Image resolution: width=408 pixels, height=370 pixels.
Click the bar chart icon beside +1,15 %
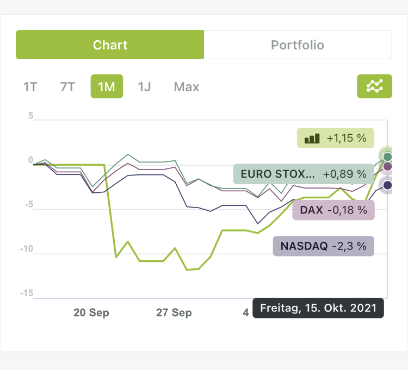[x=312, y=139]
